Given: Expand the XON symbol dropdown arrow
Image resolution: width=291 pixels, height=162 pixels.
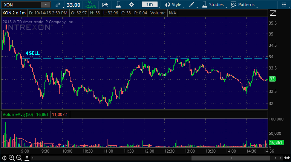Looking at the screenshot, I should (x=46, y=5).
